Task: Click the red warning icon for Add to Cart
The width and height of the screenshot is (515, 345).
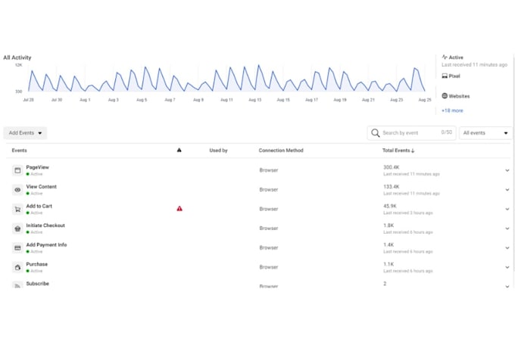Action: click(179, 209)
